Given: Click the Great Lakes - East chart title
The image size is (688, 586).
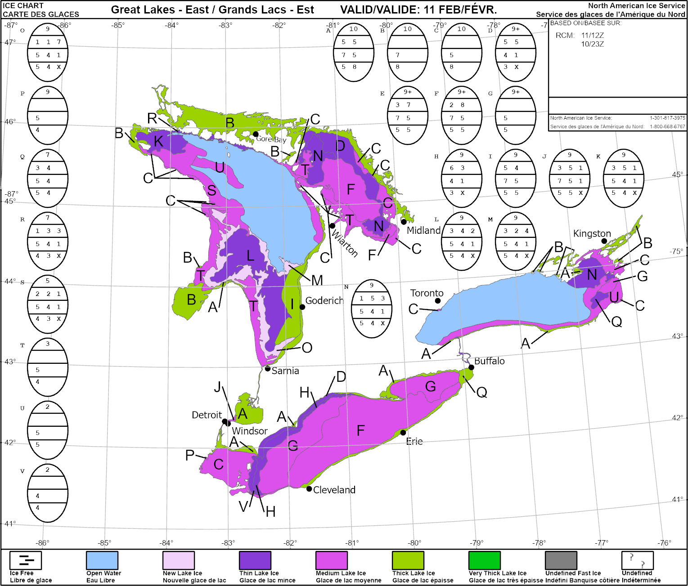Looking at the screenshot, I should 212,10.
